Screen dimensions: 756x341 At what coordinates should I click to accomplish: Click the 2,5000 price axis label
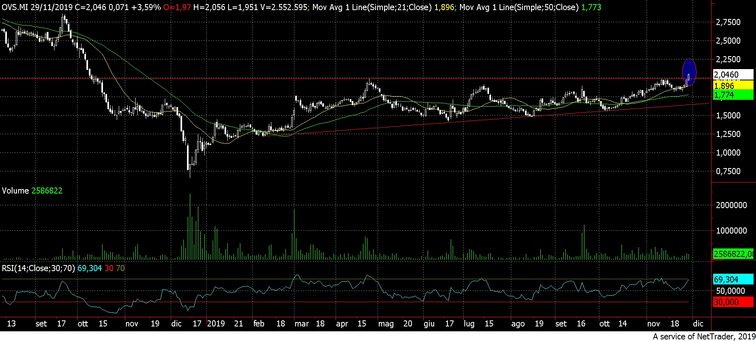(x=728, y=41)
